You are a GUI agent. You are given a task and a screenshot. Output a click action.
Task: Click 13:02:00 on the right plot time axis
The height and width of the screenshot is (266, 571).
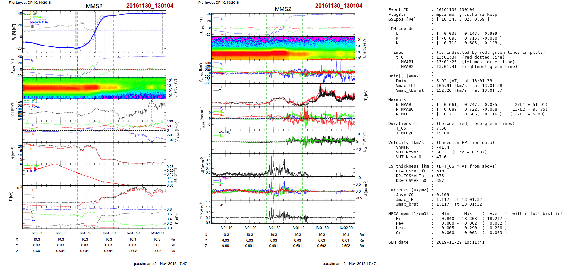[346, 228]
